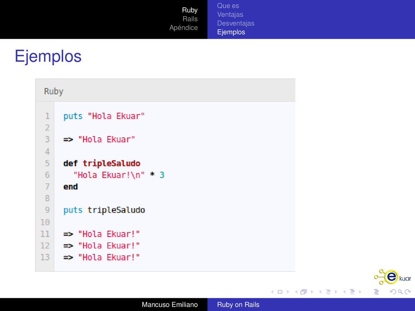Jump to previous section arrow
Viewport: 415px width, 311px height.
point(344,292)
